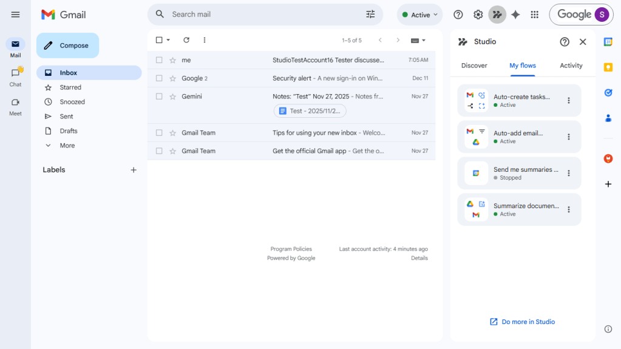Open the account avatar S
Viewport: 621px width, 349px height.
coord(602,15)
